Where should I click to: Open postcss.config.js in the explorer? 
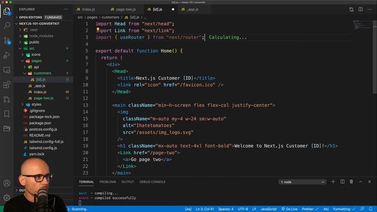coord(43,129)
